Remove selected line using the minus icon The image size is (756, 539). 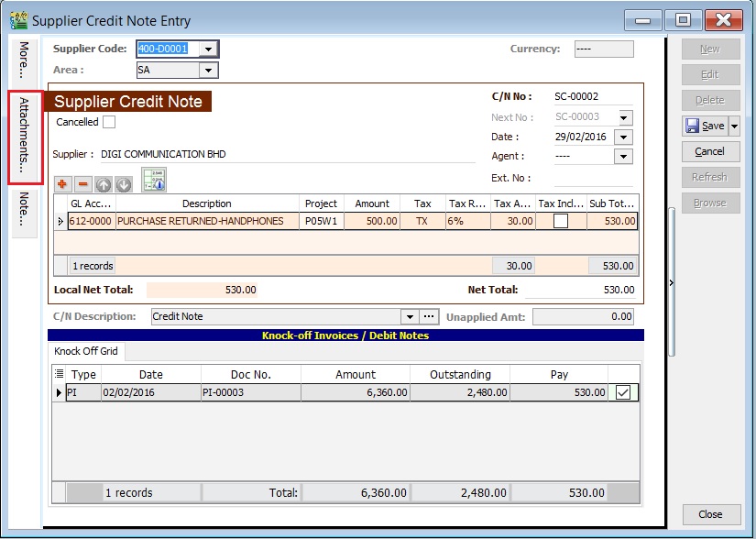[x=82, y=183]
